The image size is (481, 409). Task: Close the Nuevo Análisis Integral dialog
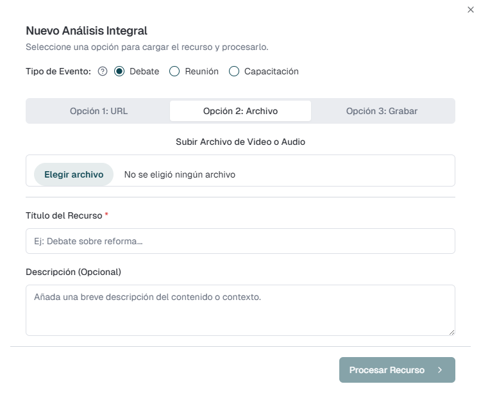[471, 10]
